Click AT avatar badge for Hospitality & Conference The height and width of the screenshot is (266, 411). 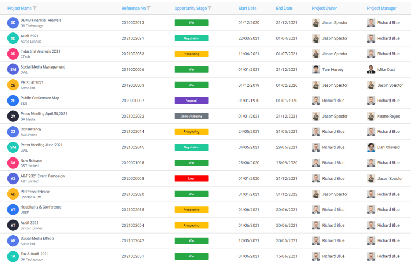pos(13,210)
